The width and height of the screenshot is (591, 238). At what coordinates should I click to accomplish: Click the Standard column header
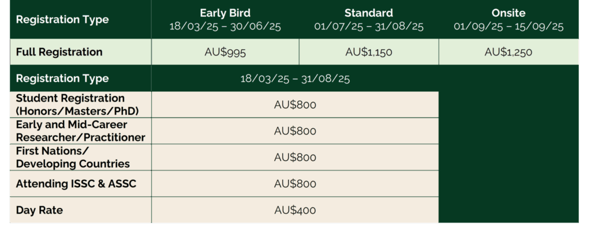pyautogui.click(x=369, y=19)
